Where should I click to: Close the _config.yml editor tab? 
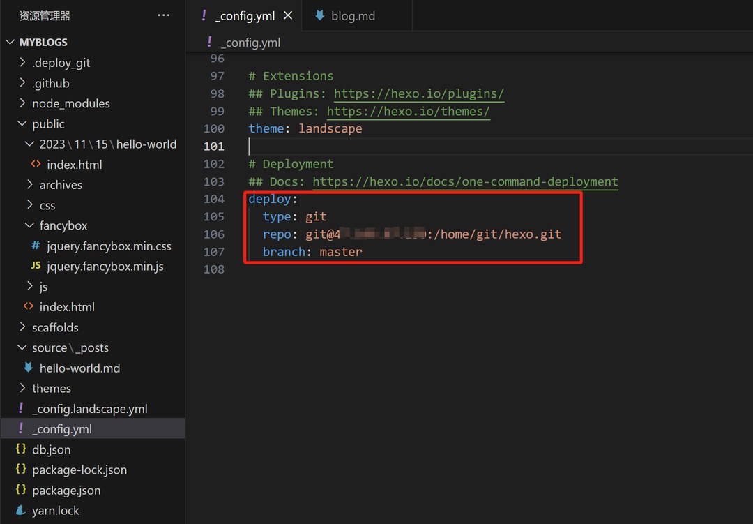288,15
